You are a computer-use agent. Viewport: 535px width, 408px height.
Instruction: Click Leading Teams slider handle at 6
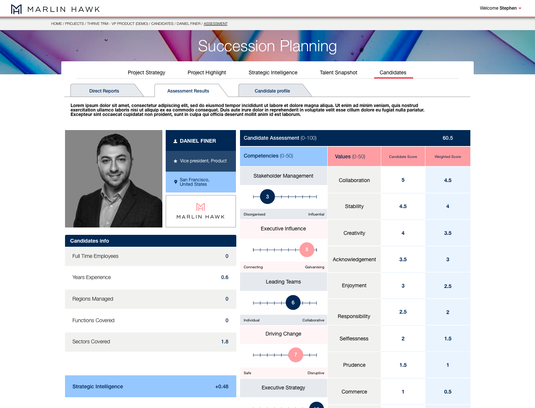[x=293, y=302]
